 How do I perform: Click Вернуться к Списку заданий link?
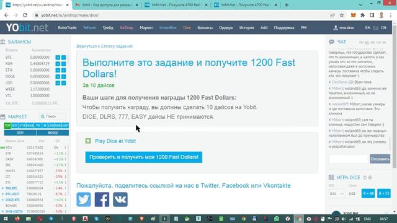104,46
